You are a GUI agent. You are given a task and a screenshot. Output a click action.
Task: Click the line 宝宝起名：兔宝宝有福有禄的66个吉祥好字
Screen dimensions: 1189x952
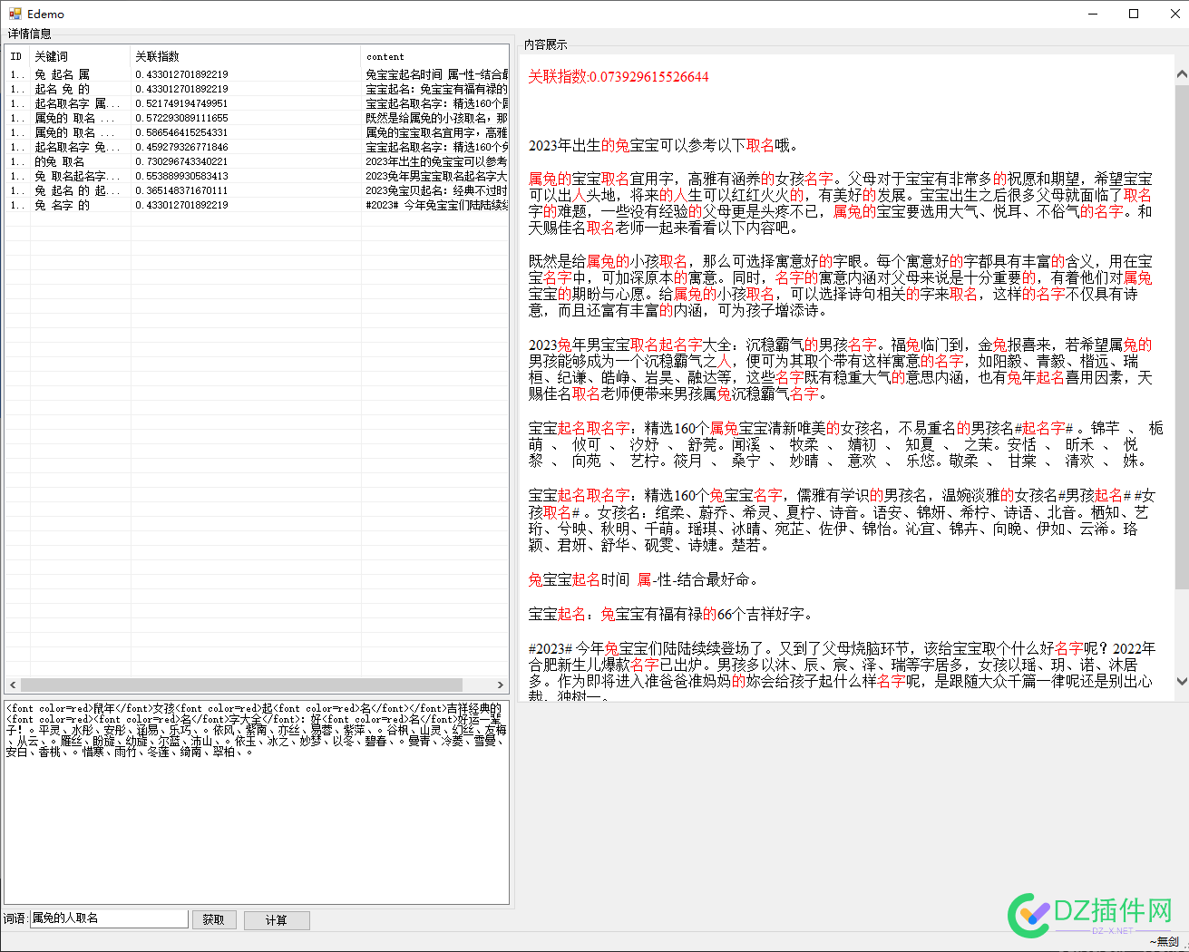(670, 614)
